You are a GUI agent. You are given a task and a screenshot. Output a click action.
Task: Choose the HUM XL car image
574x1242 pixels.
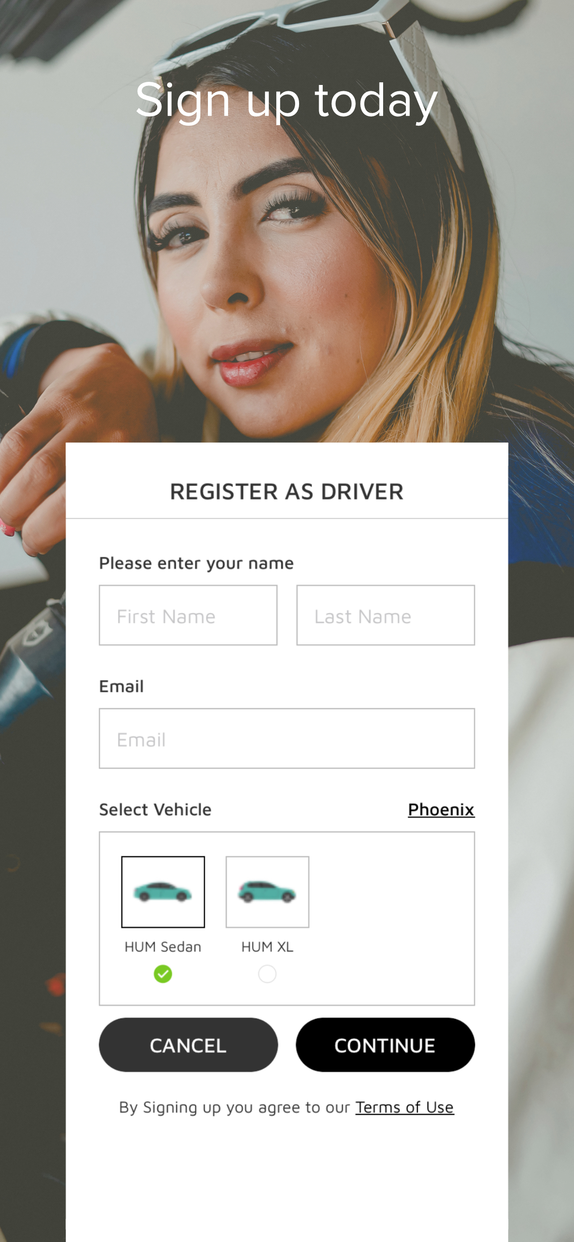267,891
